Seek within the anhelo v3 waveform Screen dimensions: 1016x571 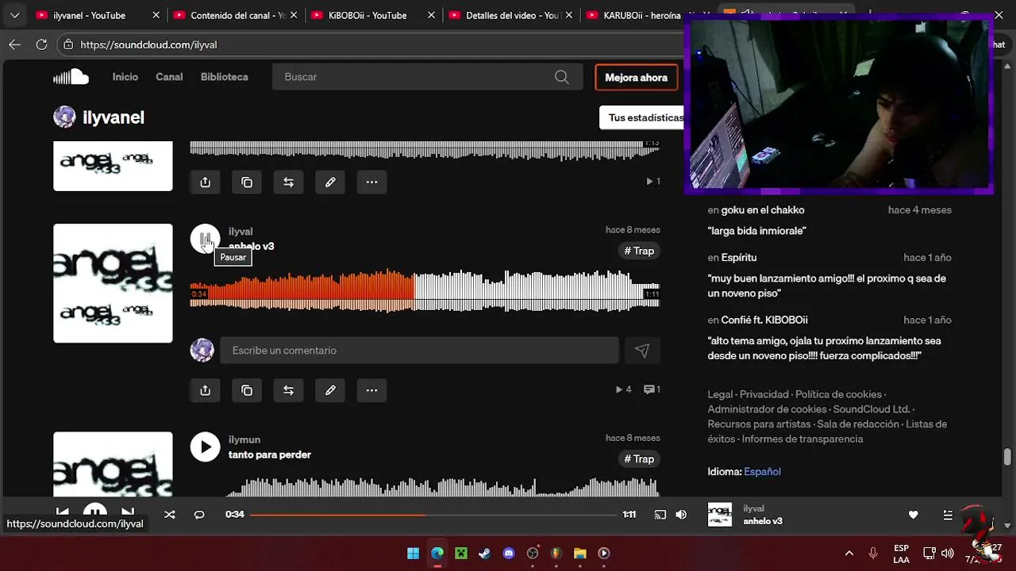click(x=425, y=291)
